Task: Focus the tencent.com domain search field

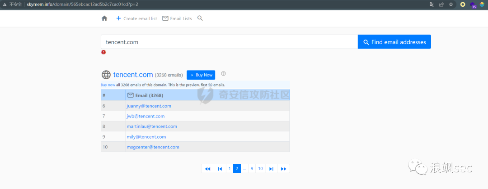Action: (x=230, y=42)
